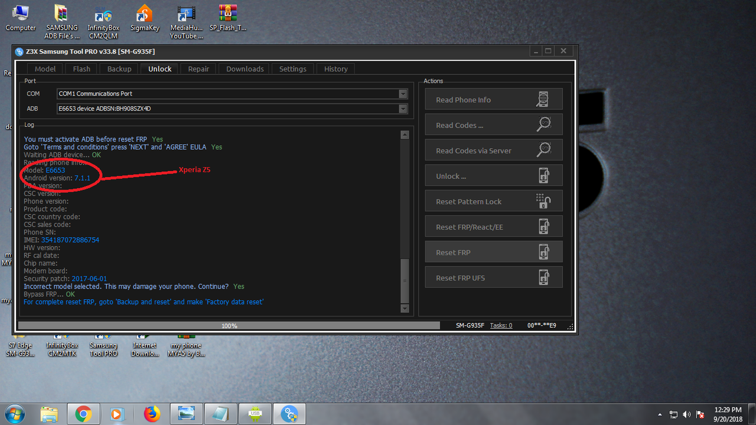Screen dimensions: 756x425
Task: Open the Action Center flag icon
Action: tap(700, 414)
